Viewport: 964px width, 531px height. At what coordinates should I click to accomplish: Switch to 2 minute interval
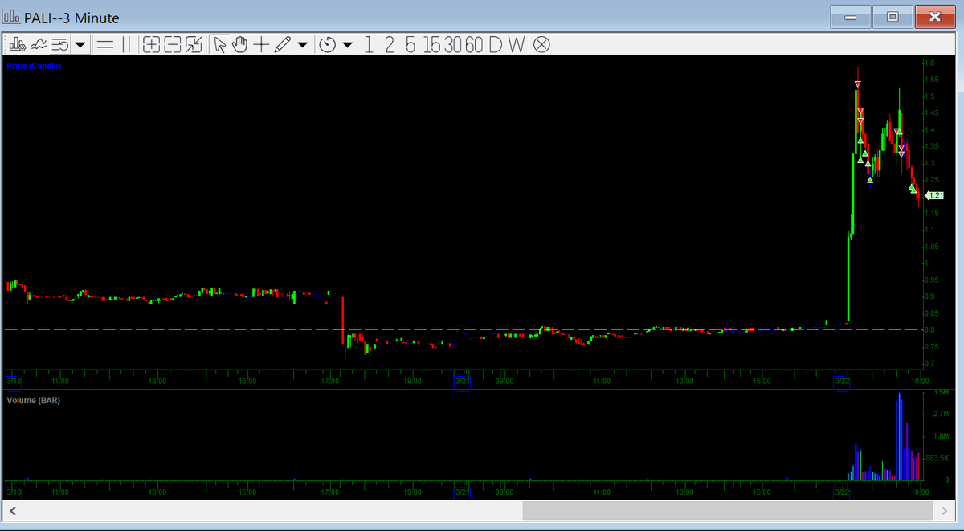(x=389, y=43)
